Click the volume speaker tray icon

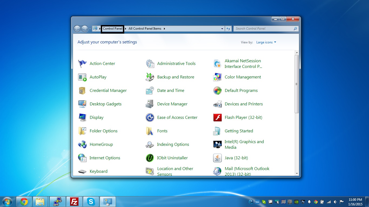[x=335, y=202]
